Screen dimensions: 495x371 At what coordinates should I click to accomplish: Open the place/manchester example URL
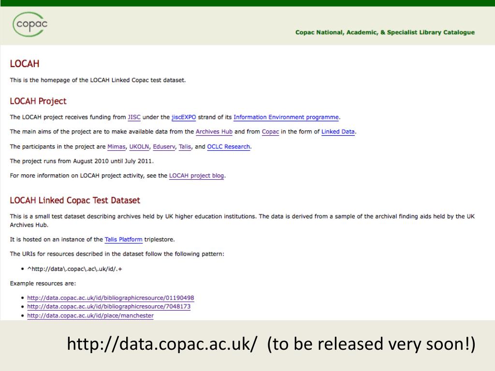point(90,315)
